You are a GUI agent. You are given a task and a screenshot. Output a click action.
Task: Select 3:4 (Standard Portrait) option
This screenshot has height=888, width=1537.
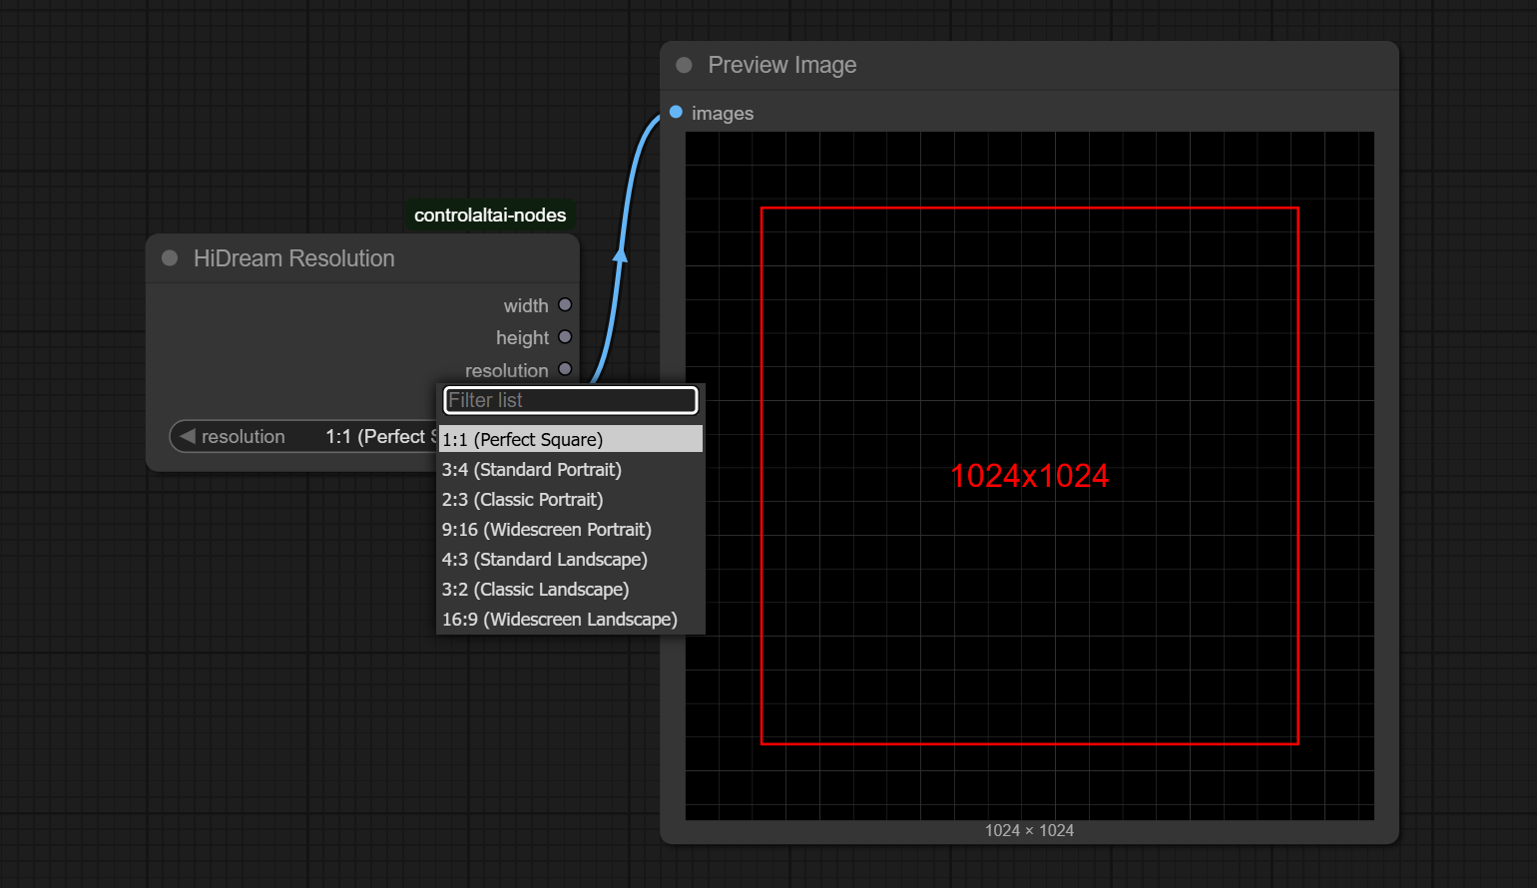tap(571, 469)
